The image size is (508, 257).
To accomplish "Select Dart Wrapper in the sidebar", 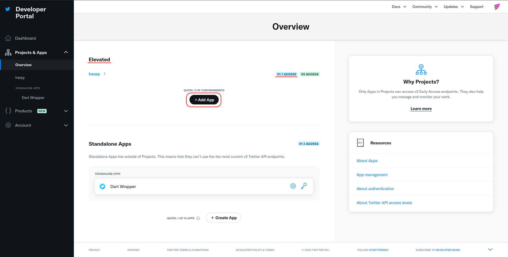I will [33, 98].
